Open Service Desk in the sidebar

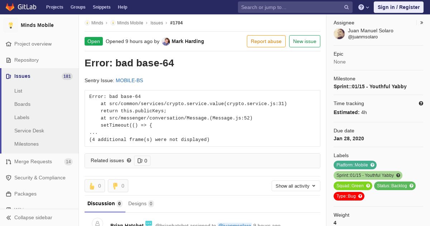tap(29, 131)
